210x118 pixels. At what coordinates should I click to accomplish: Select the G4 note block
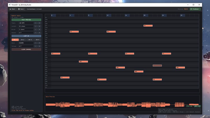click(x=148, y=25)
